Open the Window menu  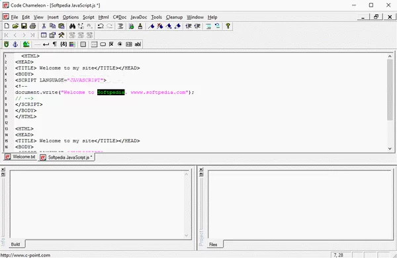[195, 17]
